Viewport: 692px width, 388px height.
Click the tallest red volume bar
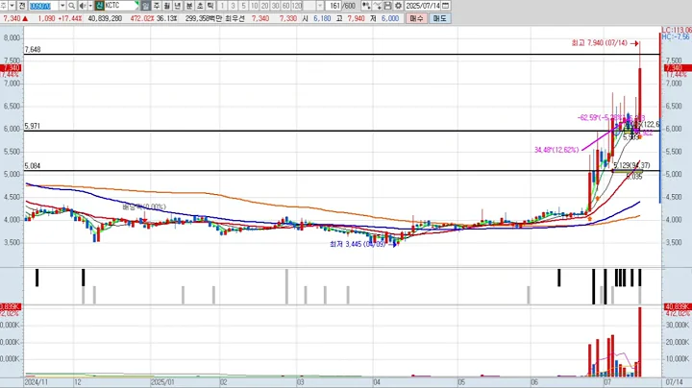[639, 342]
